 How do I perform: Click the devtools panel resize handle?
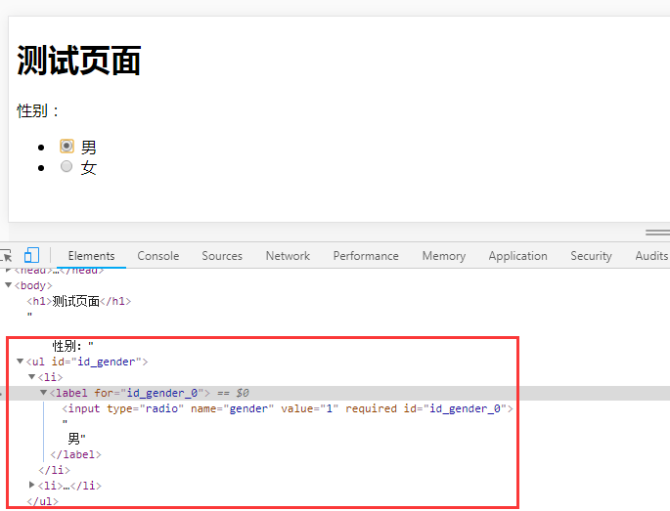pyautogui.click(x=657, y=233)
